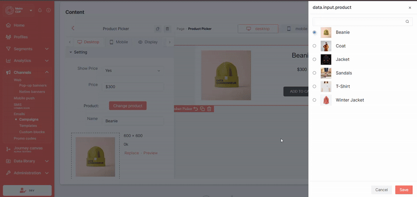The image size is (417, 197).
Task: Expand the Administration menu
Action: [x=27, y=173]
